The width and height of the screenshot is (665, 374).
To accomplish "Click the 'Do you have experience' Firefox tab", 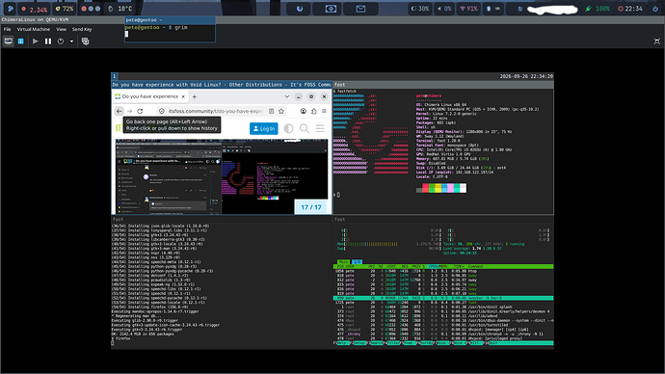I will coord(150,96).
